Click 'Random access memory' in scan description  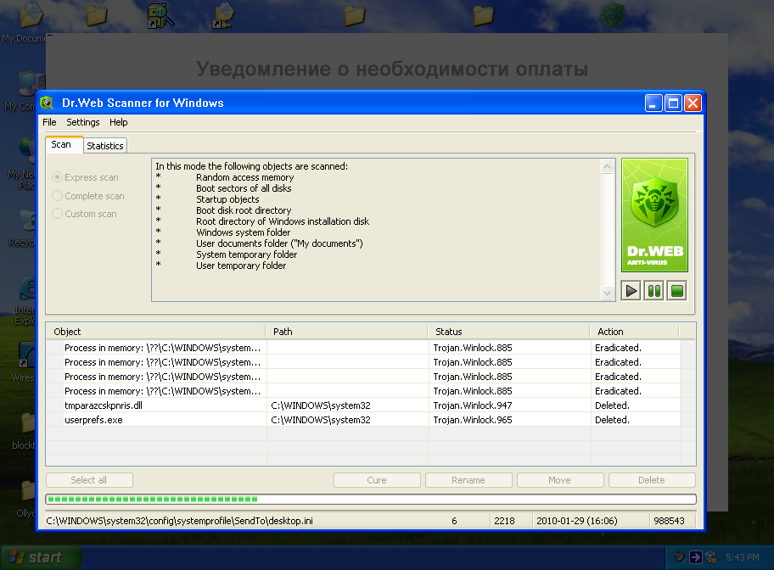(244, 177)
